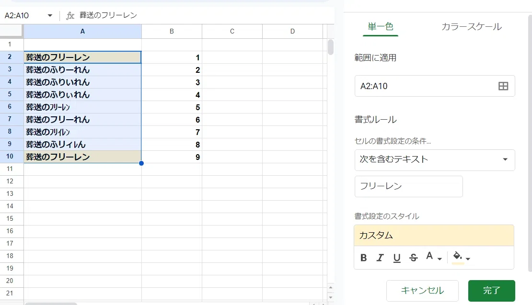Select cell 葬送のふりいれん in row 4
532x305 pixels.
(x=82, y=82)
